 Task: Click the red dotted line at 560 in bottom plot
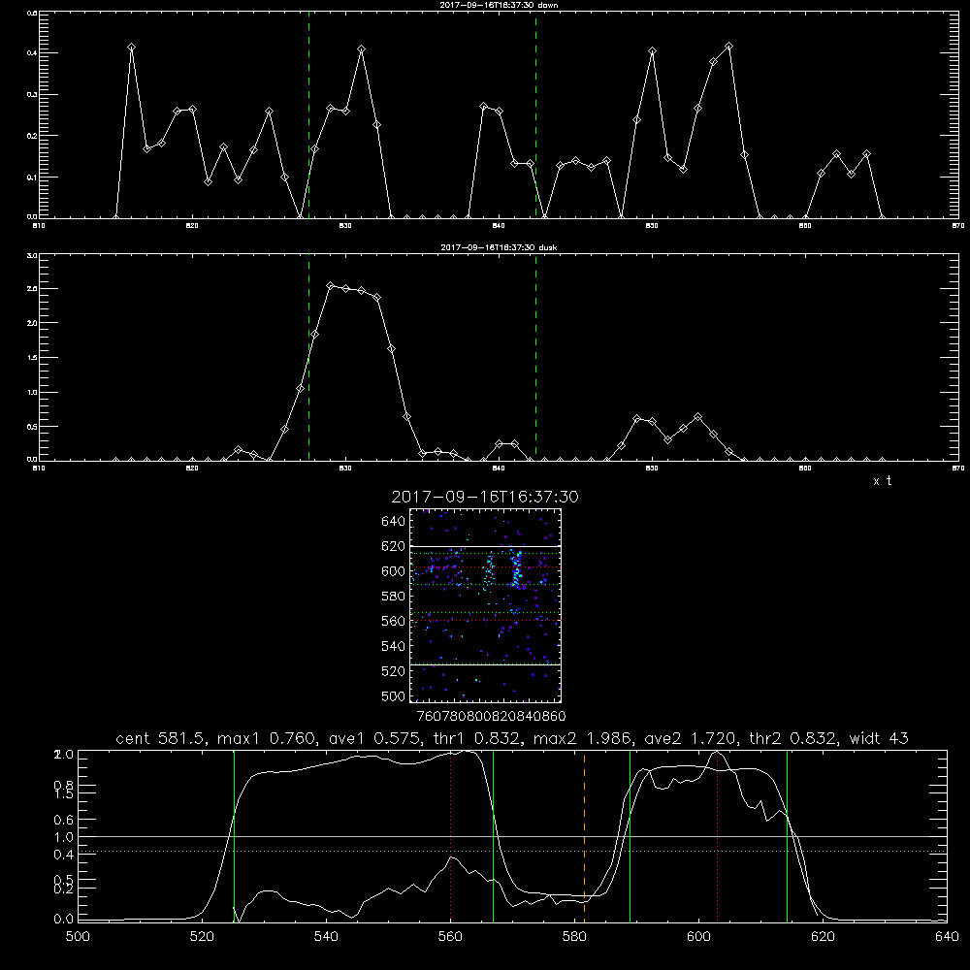point(451,836)
